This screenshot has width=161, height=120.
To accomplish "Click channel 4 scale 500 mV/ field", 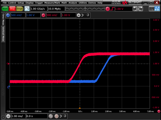I will [53, 15].
